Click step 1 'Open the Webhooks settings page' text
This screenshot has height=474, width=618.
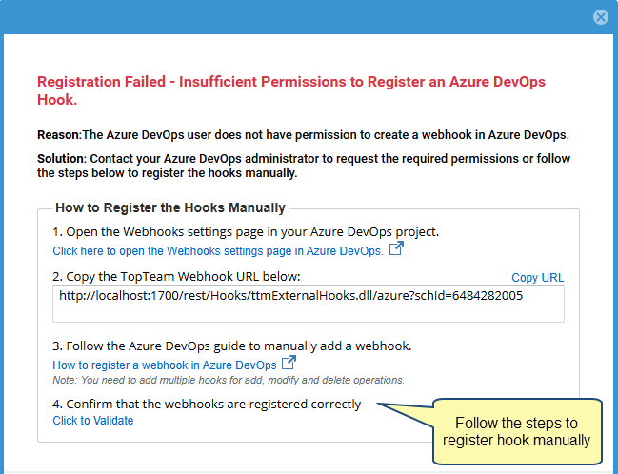(x=246, y=231)
